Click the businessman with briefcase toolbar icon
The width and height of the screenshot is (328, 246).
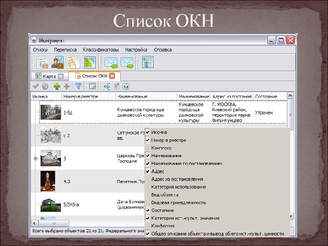pyautogui.click(x=58, y=62)
